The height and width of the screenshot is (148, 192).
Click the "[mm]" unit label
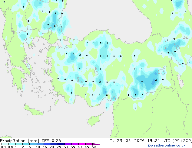(x=33, y=141)
